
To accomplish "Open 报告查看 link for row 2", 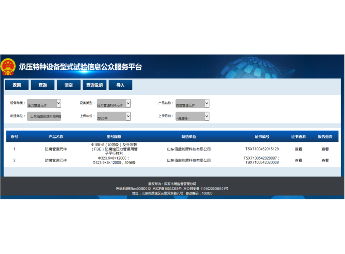I will [x=325, y=160].
